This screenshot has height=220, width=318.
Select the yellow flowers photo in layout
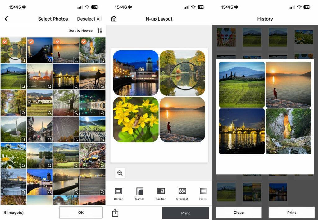click(136, 119)
